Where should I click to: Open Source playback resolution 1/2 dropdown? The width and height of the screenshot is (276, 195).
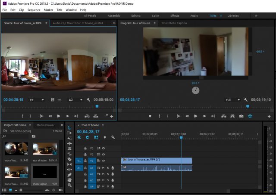coord(75,100)
